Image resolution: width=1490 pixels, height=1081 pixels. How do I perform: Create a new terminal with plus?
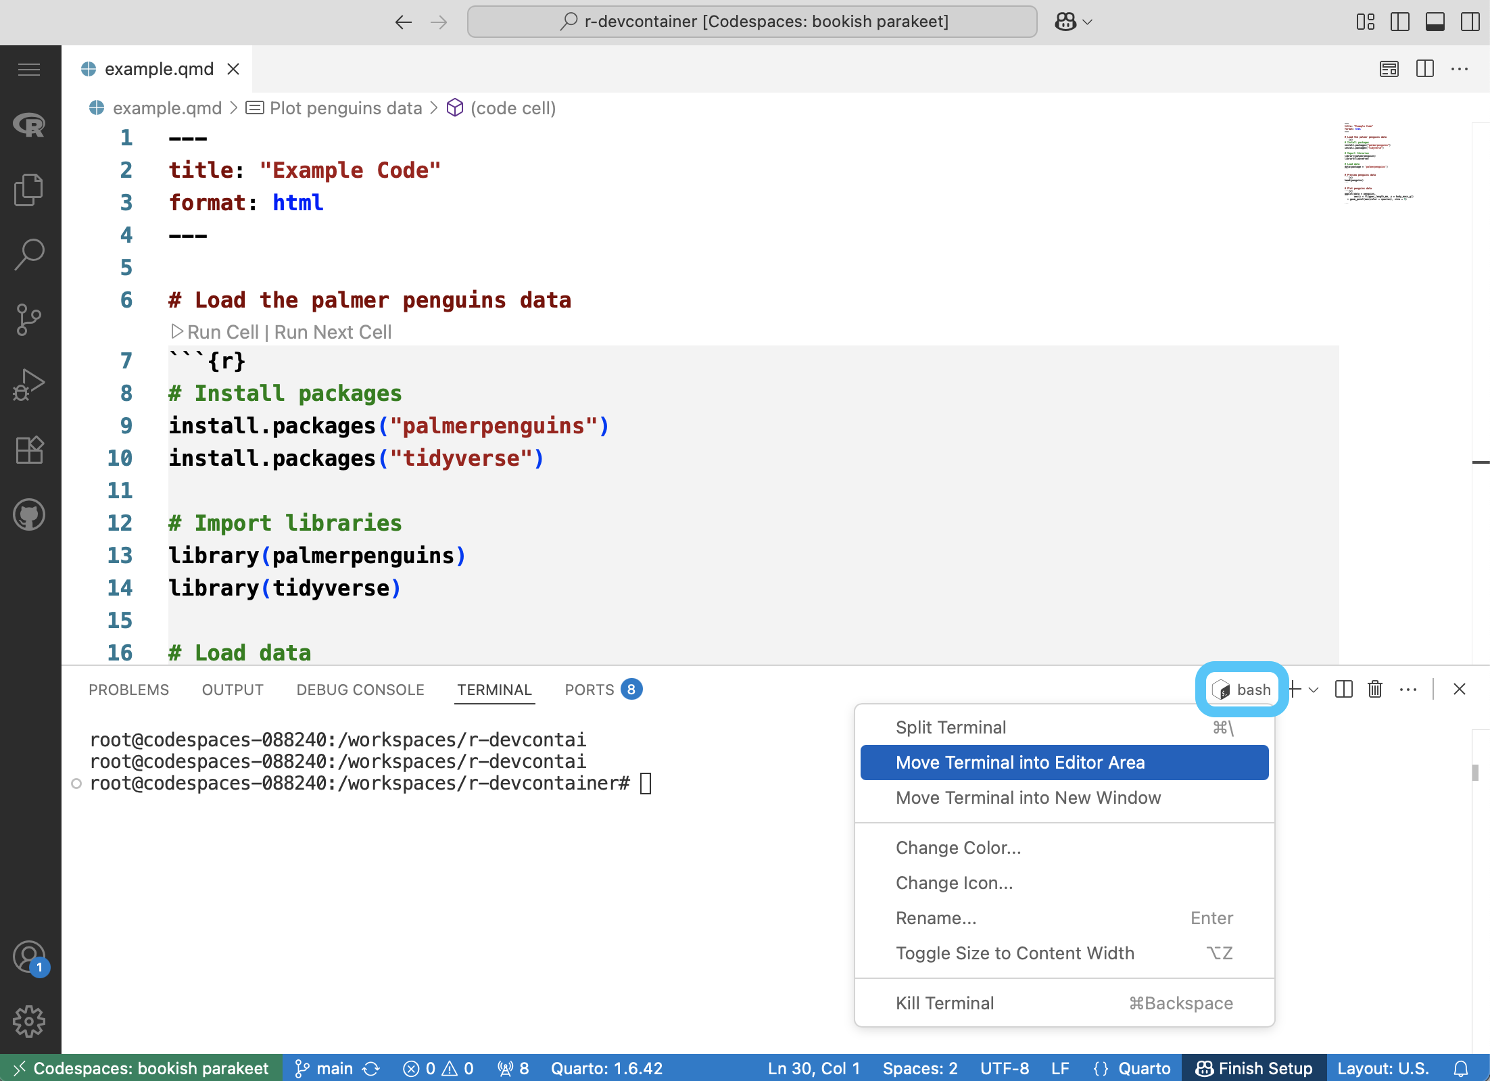coord(1295,690)
